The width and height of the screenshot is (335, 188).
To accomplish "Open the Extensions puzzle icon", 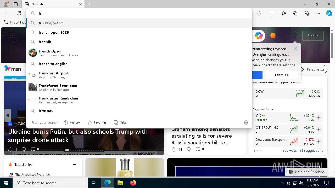I will [259, 13].
